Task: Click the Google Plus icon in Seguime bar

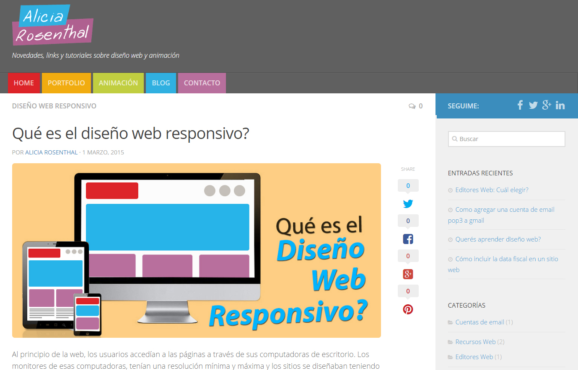Action: pyautogui.click(x=546, y=105)
